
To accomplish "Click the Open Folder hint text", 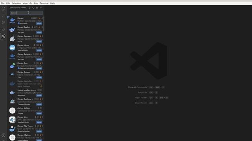I will [141, 98].
